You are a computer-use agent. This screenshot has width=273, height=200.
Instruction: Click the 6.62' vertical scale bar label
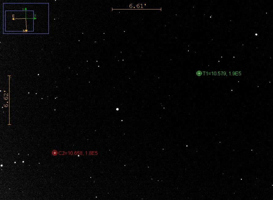6,99
